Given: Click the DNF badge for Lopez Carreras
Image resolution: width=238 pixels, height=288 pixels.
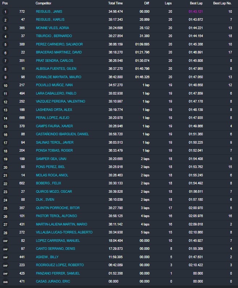Looking at the screenshot, I should coord(5,241).
